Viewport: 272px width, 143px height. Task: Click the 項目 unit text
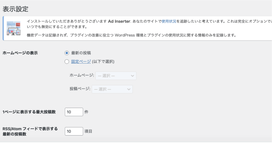[88, 131]
